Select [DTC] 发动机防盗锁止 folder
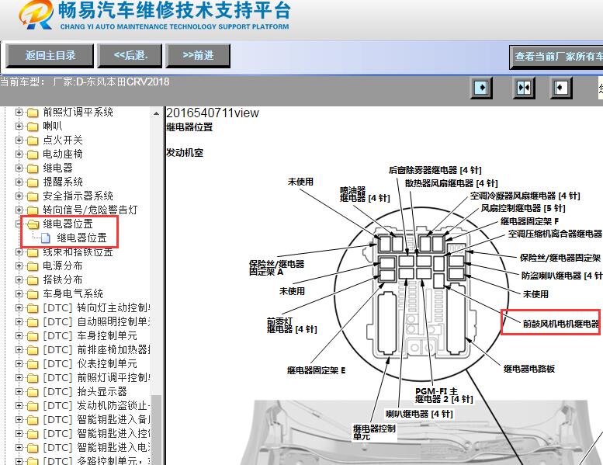This screenshot has height=465, width=603. point(96,406)
